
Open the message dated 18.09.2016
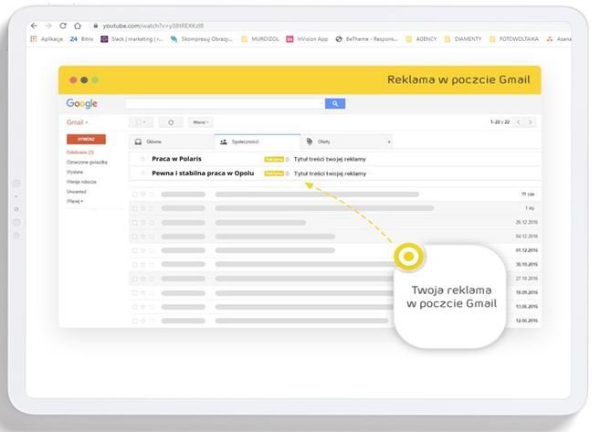coord(335,293)
